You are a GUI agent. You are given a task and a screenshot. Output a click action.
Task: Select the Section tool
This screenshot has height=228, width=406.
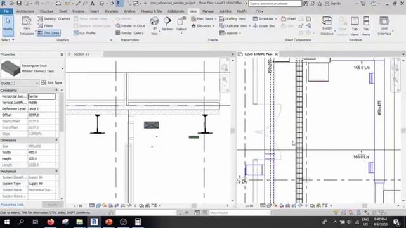[167, 24]
